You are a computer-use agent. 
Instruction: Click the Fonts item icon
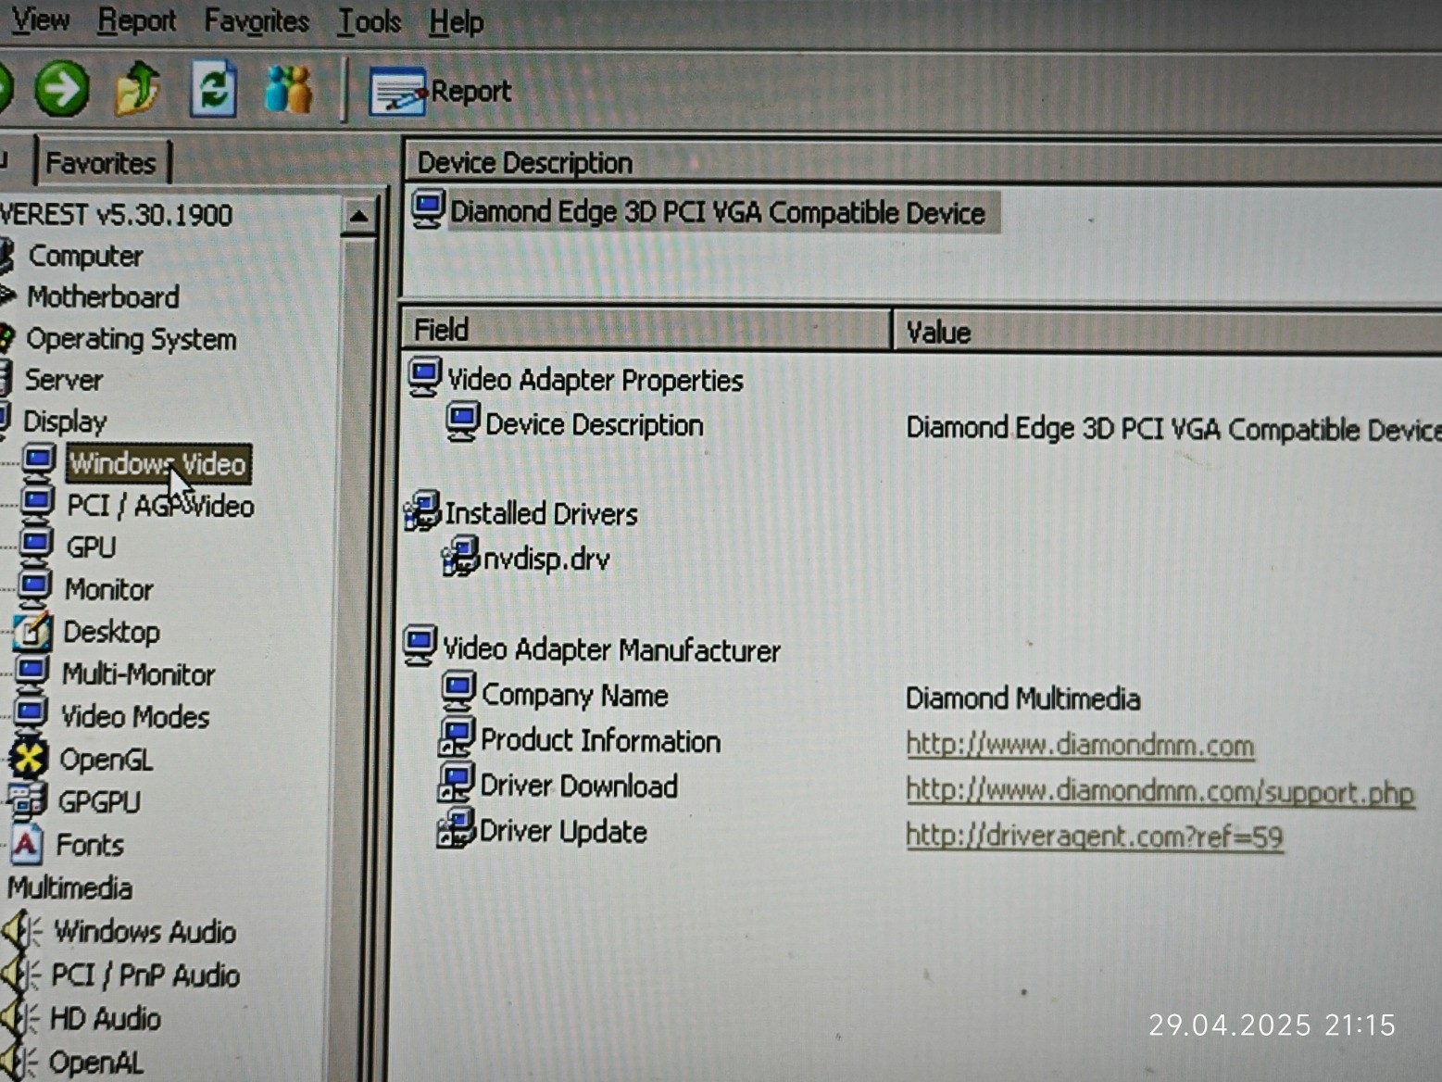click(x=25, y=844)
